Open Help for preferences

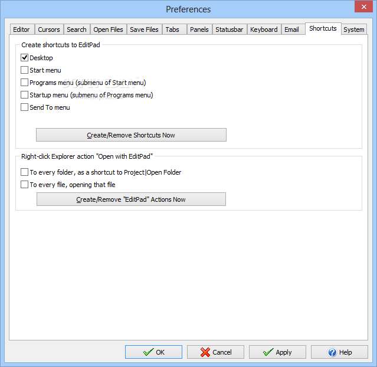pos(339,352)
